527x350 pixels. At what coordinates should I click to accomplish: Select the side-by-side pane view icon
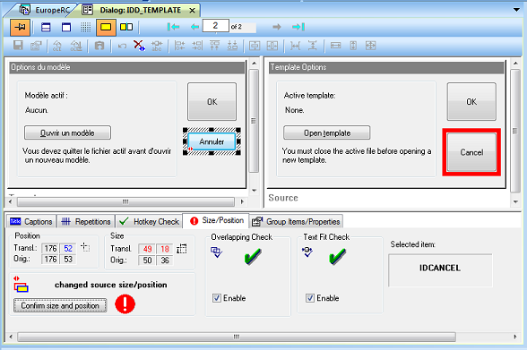pyautogui.click(x=126, y=27)
